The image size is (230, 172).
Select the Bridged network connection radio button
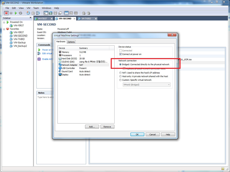120,64
